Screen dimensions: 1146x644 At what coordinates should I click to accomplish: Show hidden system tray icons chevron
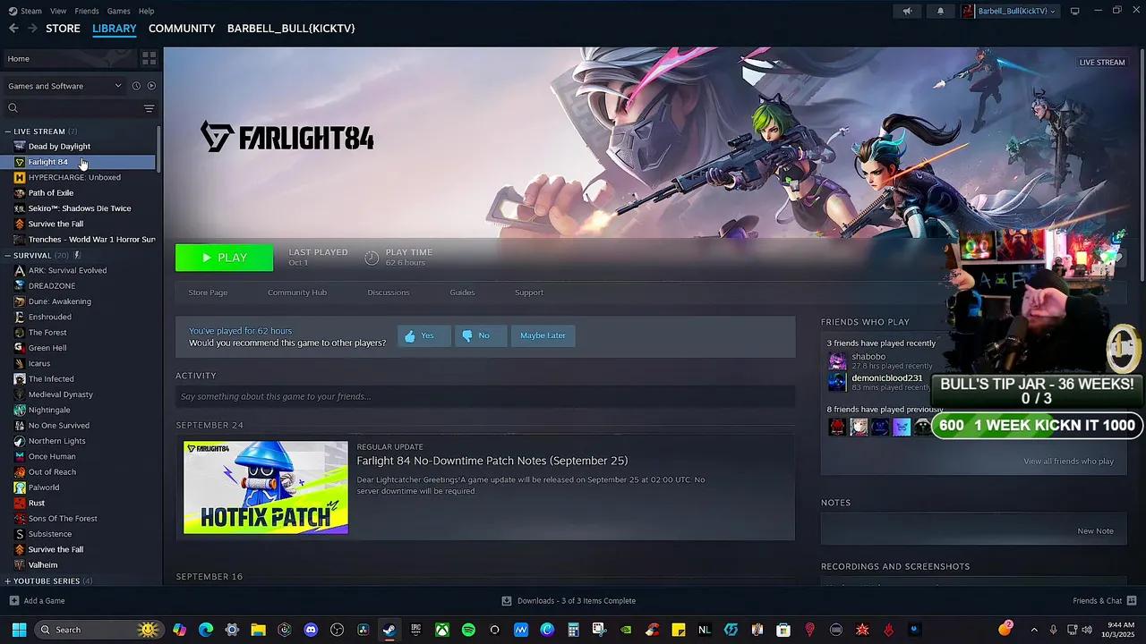coord(1034,630)
